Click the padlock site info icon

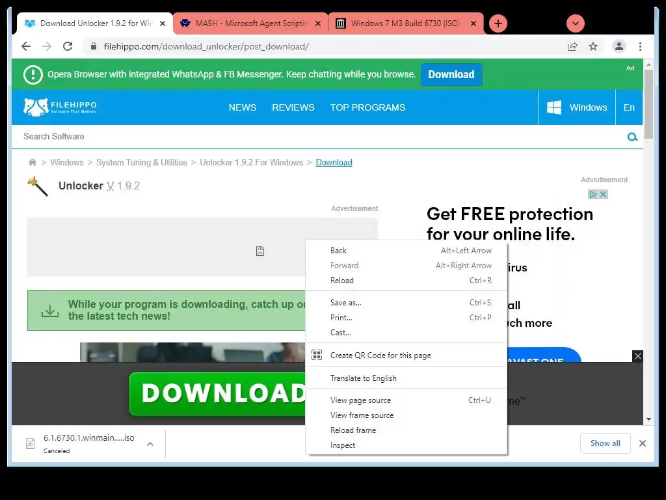(94, 46)
